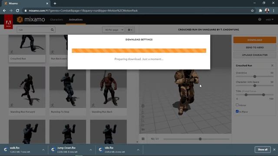Go back to the previous page
The image size is (278, 156).
click(x=4, y=10)
